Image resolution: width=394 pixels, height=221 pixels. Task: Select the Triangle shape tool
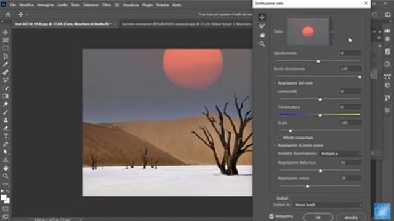coord(6,160)
